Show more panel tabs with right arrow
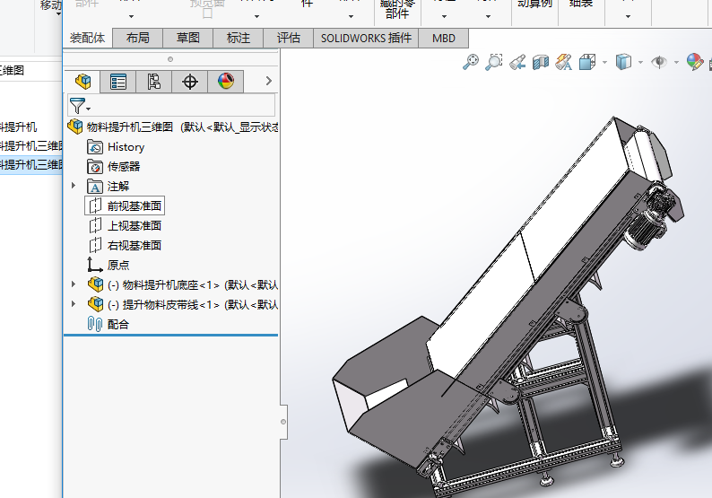Viewport: 712px width, 498px height. click(x=268, y=82)
